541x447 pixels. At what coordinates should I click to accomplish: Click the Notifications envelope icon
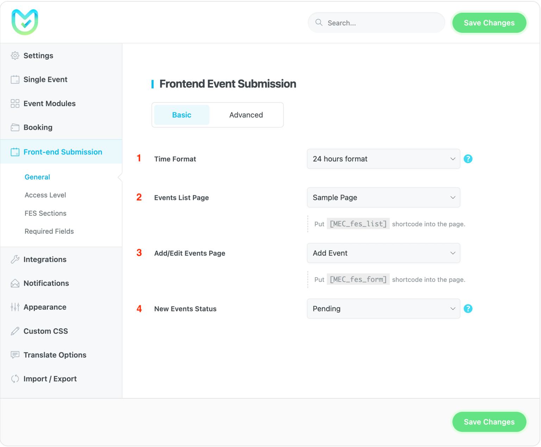15,283
